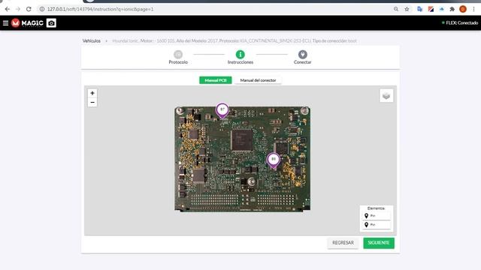Click the green SIGUIENTE button
Image resolution: width=481 pixels, height=270 pixels.
tap(379, 243)
